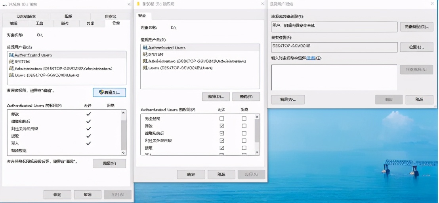Image resolution: width=439 pixels, height=203 pixels.
Task: Select Users group icon in Properties window list
Action: coord(11,75)
